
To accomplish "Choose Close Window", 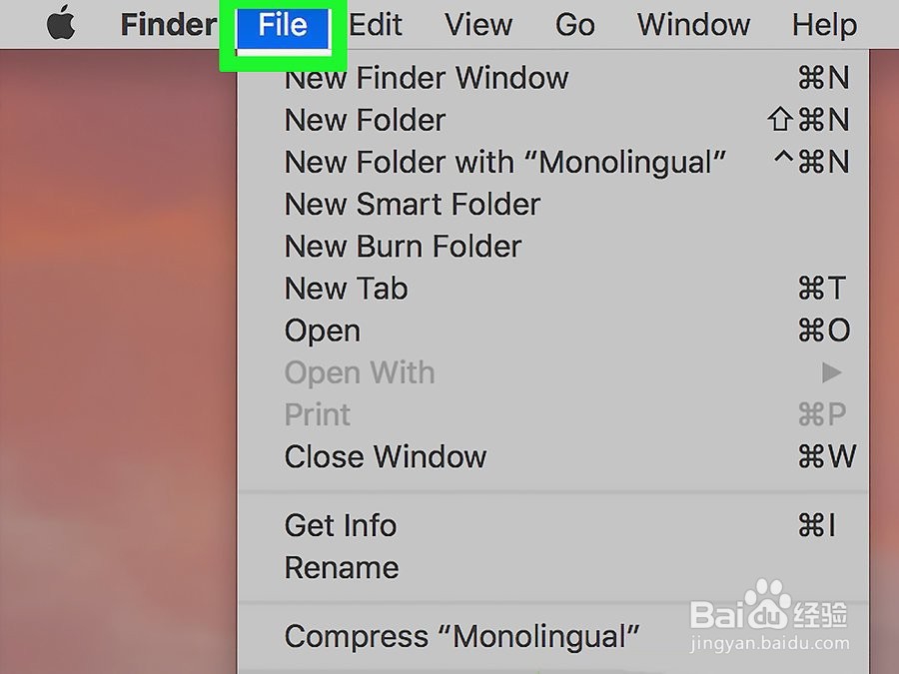I will pos(386,456).
